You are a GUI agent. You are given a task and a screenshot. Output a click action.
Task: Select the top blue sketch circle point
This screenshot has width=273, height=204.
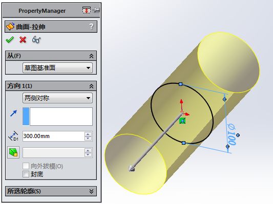click(181, 84)
